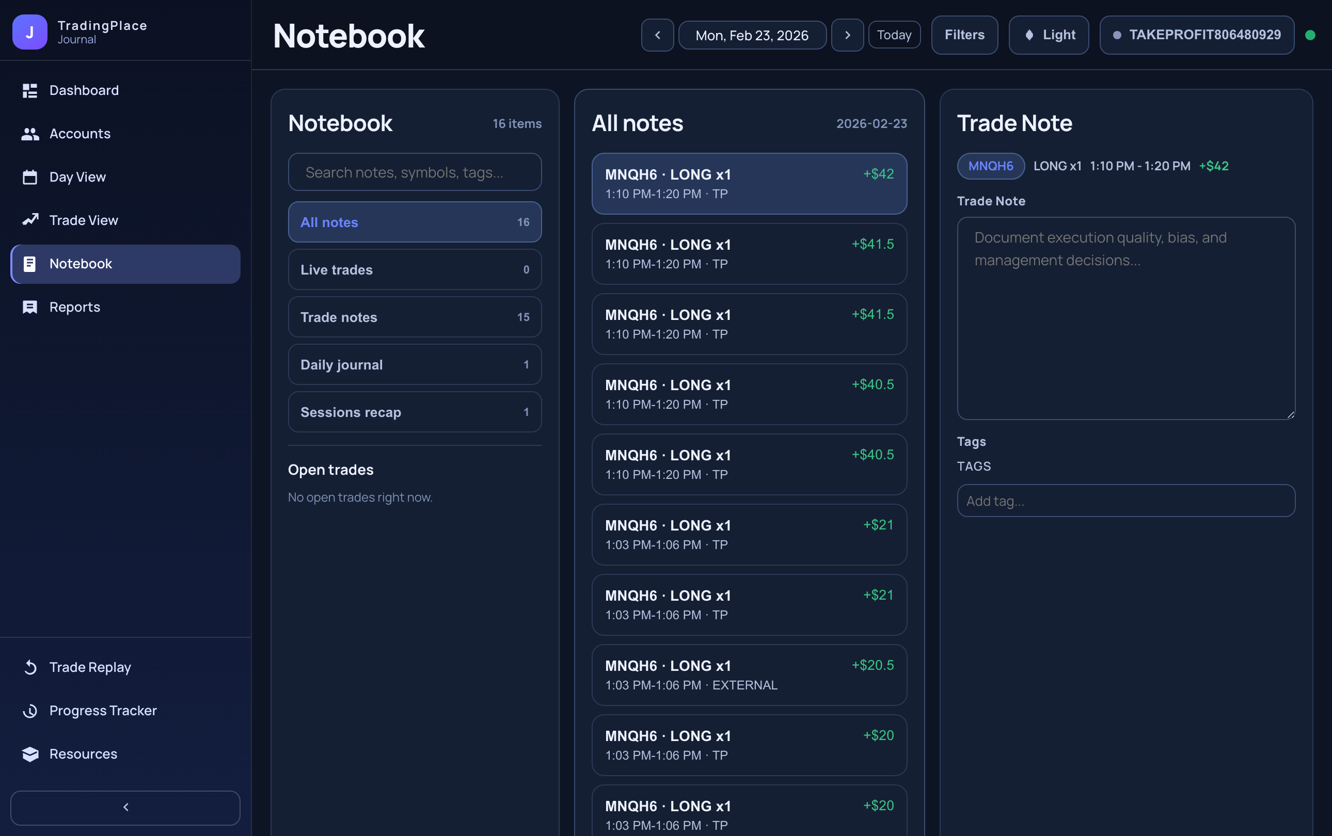1332x836 pixels.
Task: Open Reports using its icon
Action: [30, 307]
